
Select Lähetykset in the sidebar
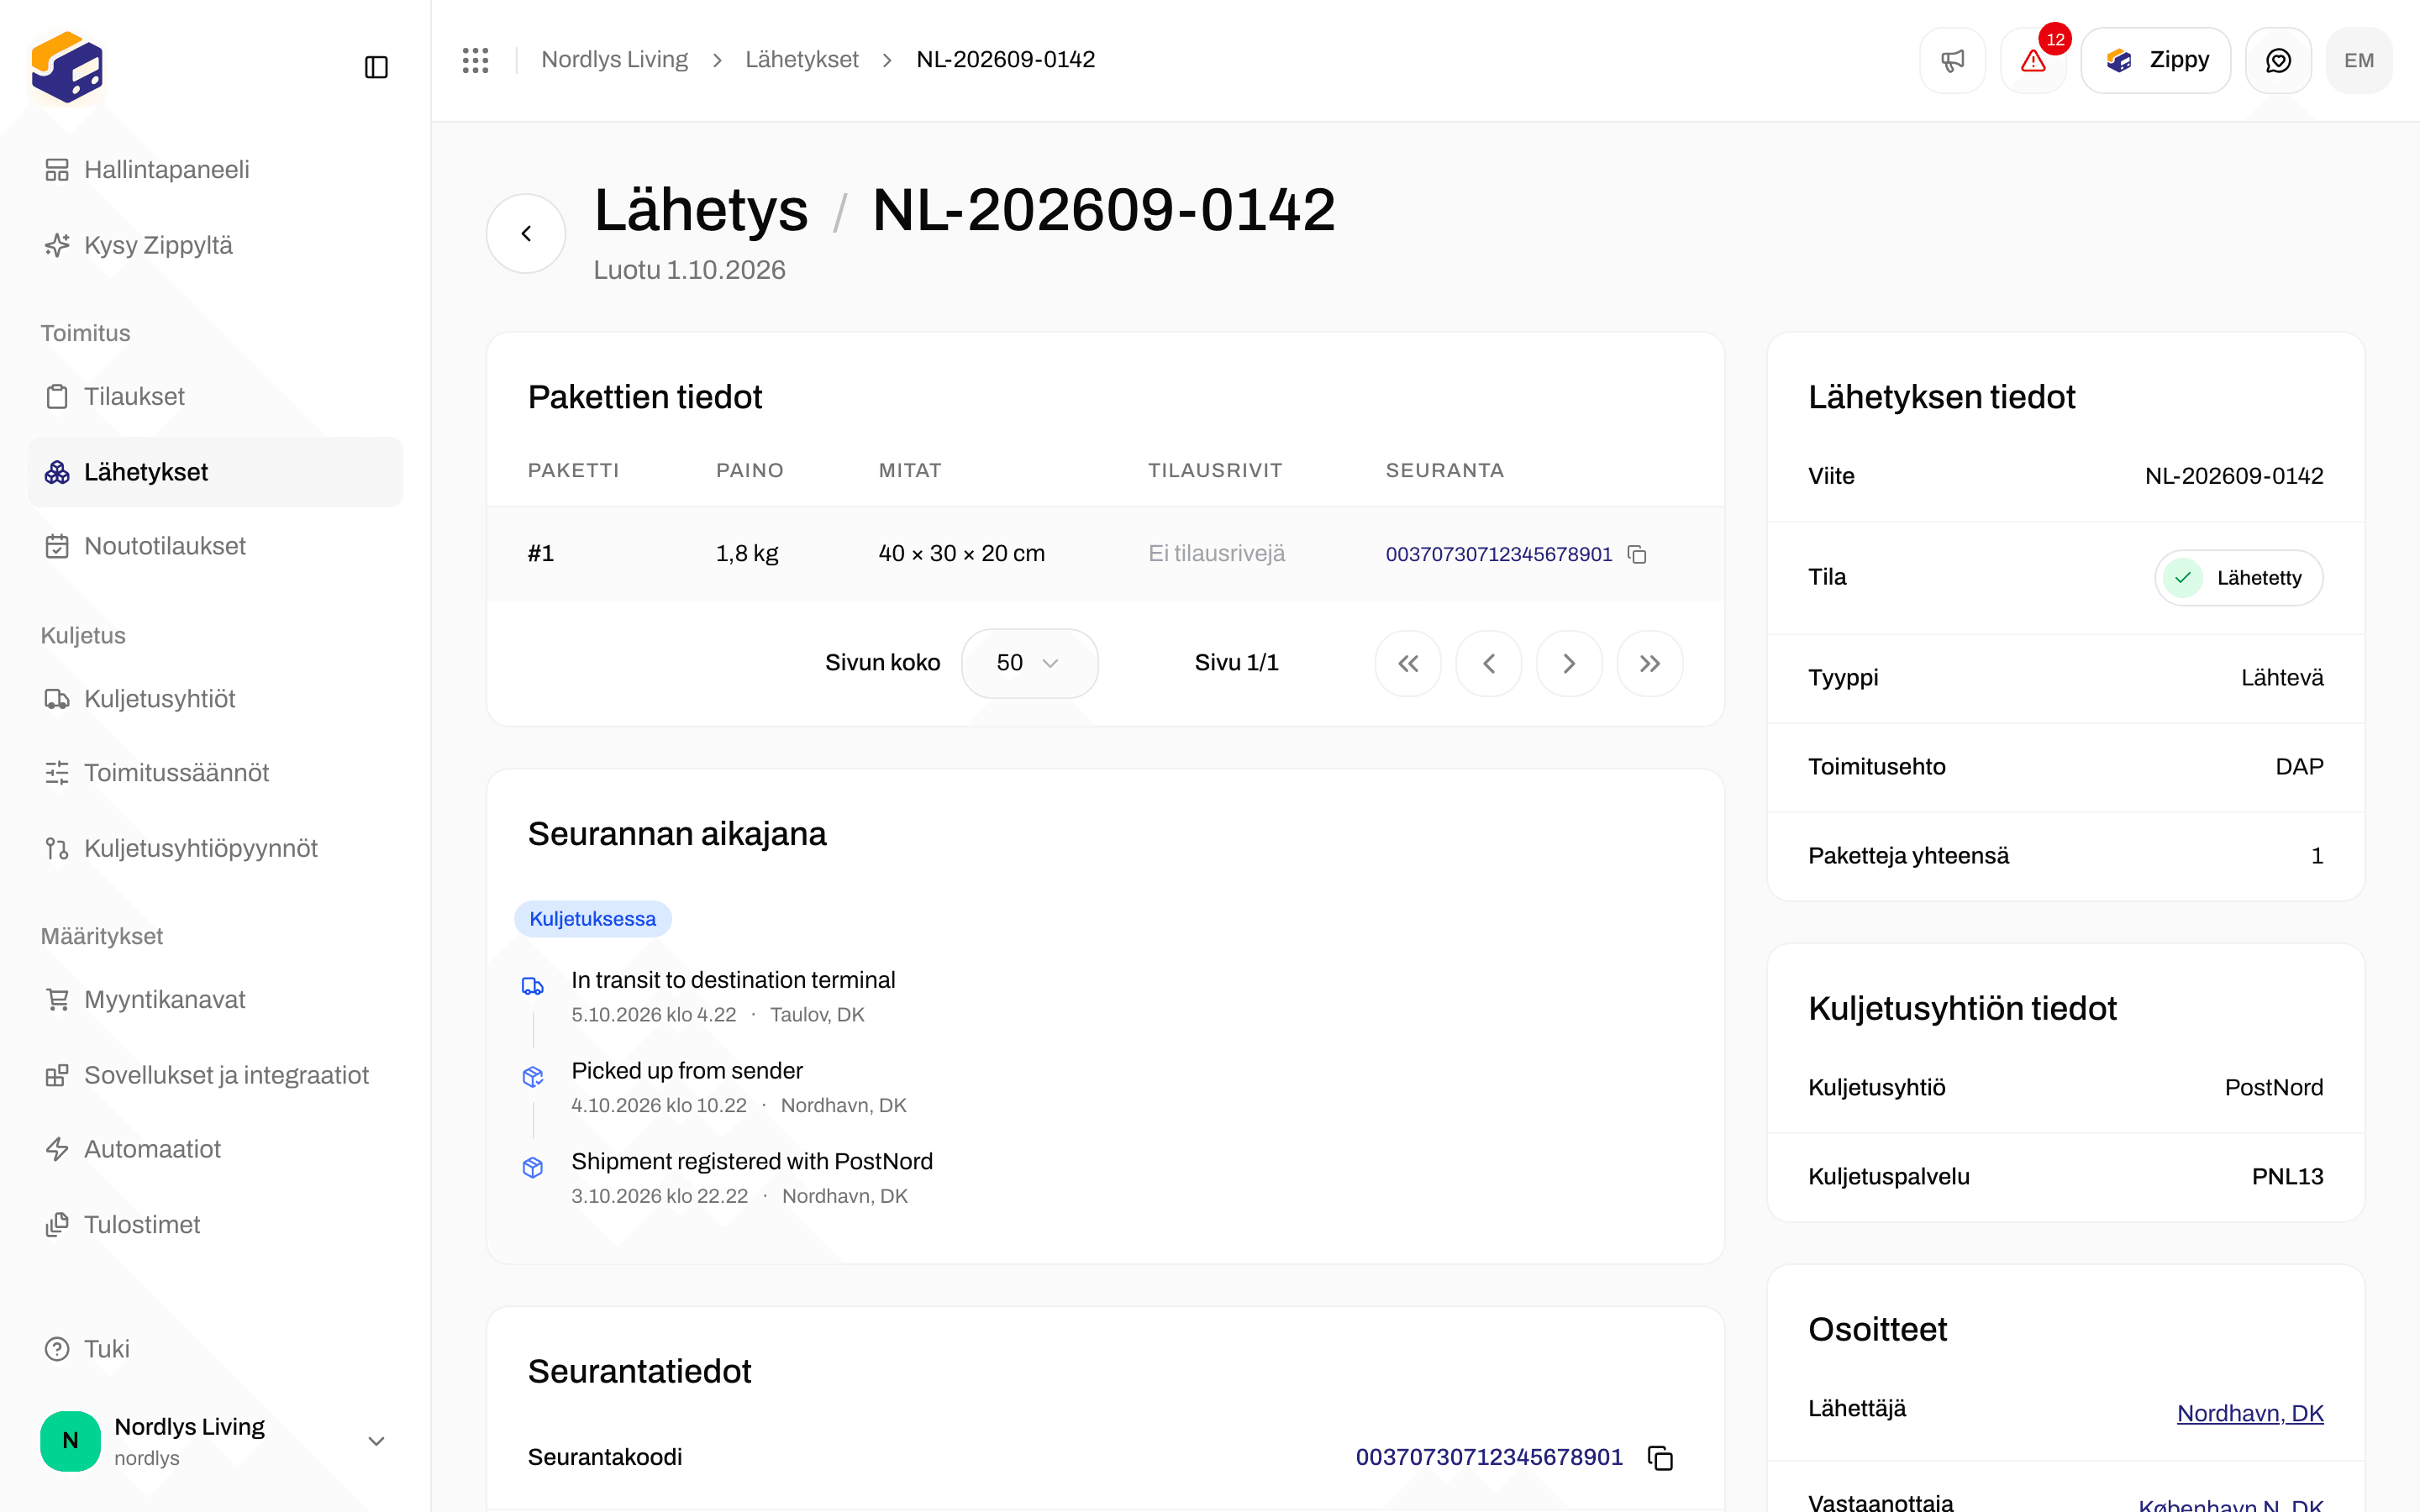[x=215, y=472]
